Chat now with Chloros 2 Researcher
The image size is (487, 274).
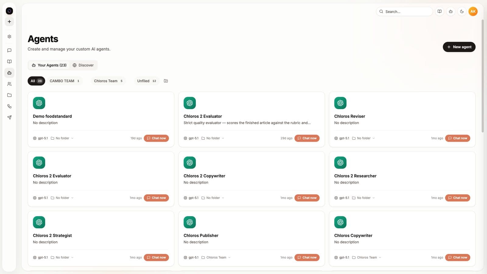(457, 198)
